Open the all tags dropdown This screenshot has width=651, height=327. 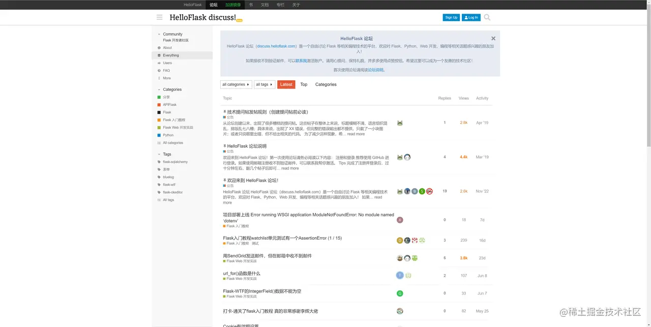[264, 84]
